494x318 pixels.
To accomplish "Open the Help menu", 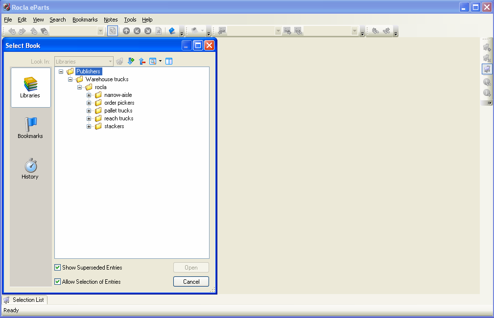I will (147, 20).
